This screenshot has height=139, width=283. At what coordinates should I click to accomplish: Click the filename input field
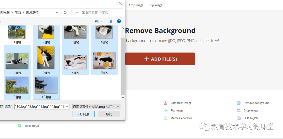40,107
